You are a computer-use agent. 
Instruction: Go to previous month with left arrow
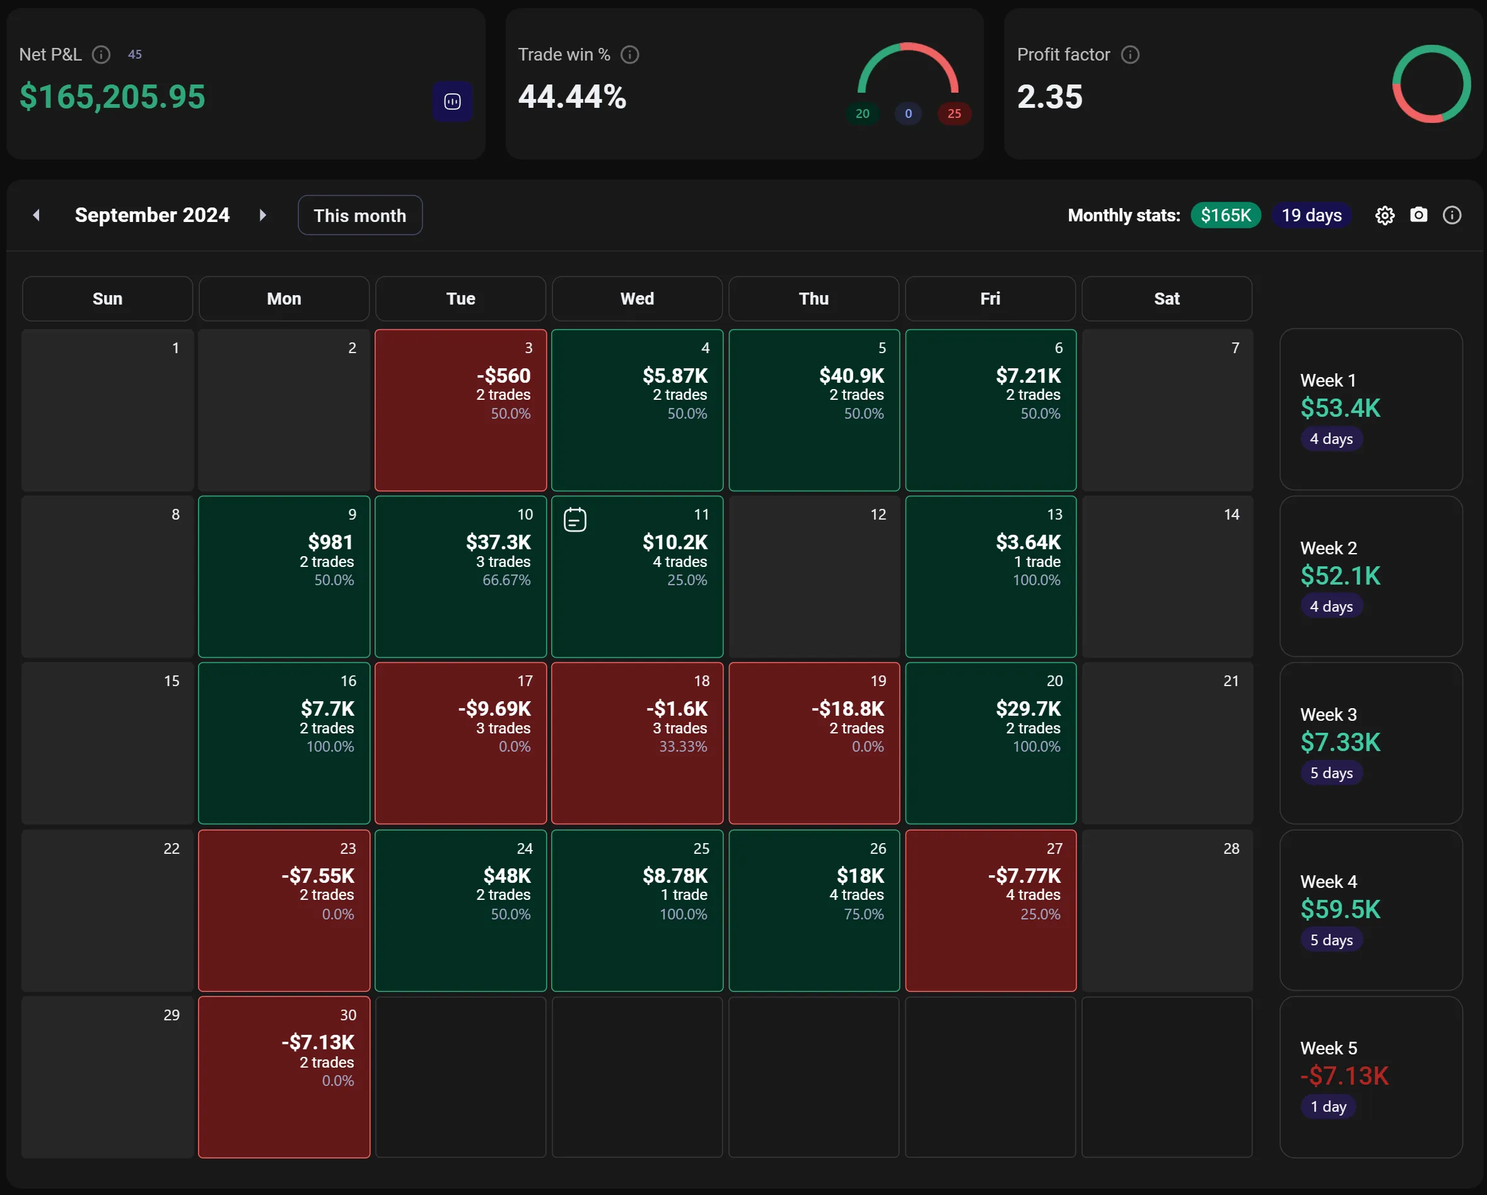37,215
